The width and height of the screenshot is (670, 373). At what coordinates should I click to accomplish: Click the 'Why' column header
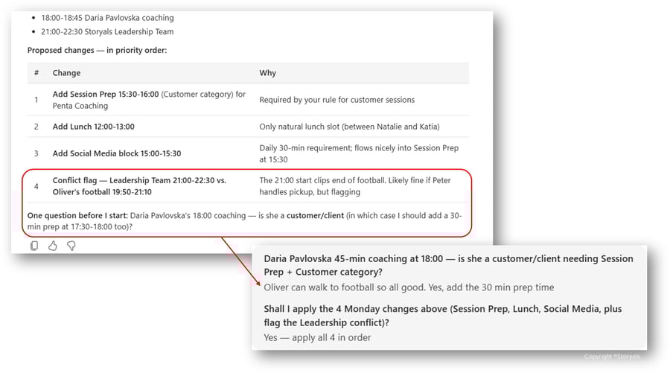point(267,73)
